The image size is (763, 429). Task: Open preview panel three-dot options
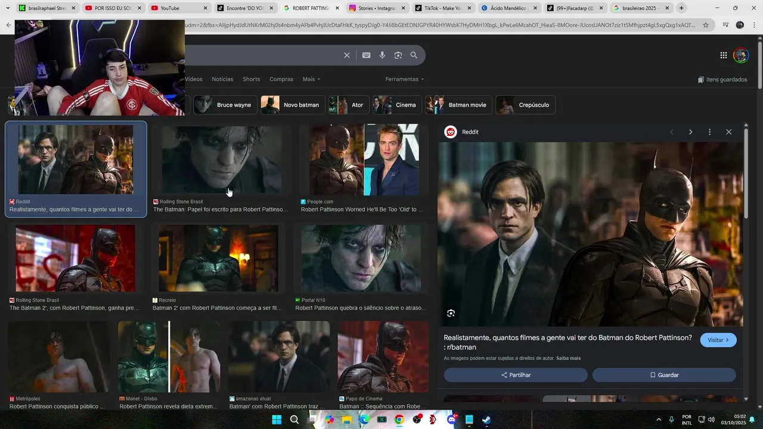pyautogui.click(x=709, y=132)
